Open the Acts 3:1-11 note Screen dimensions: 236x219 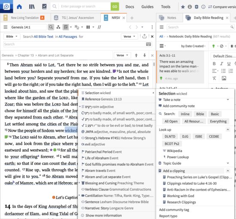(180, 67)
